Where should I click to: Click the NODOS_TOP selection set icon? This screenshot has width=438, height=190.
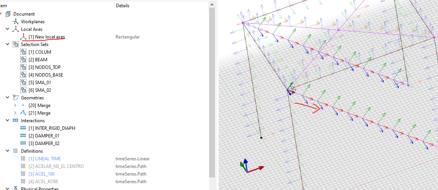coord(23,67)
